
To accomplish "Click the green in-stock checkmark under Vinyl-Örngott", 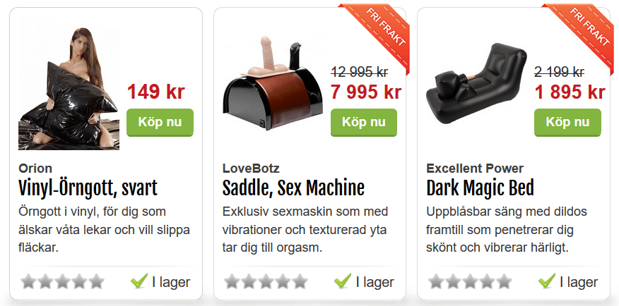I will [139, 281].
